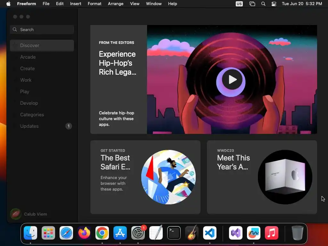Click the menu bar date and time

click(x=302, y=4)
